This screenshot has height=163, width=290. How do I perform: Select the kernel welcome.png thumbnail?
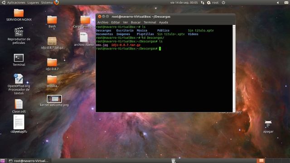point(54,99)
